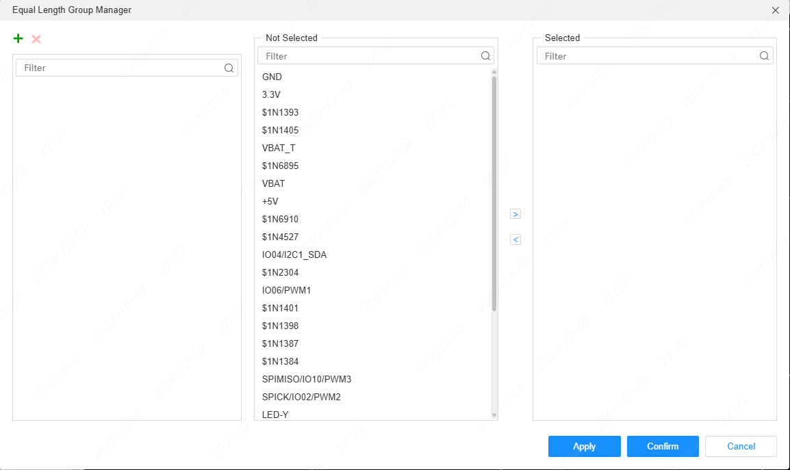Screen dimensions: 790x470
Task: Click search icon in group filter box
Action: [229, 68]
